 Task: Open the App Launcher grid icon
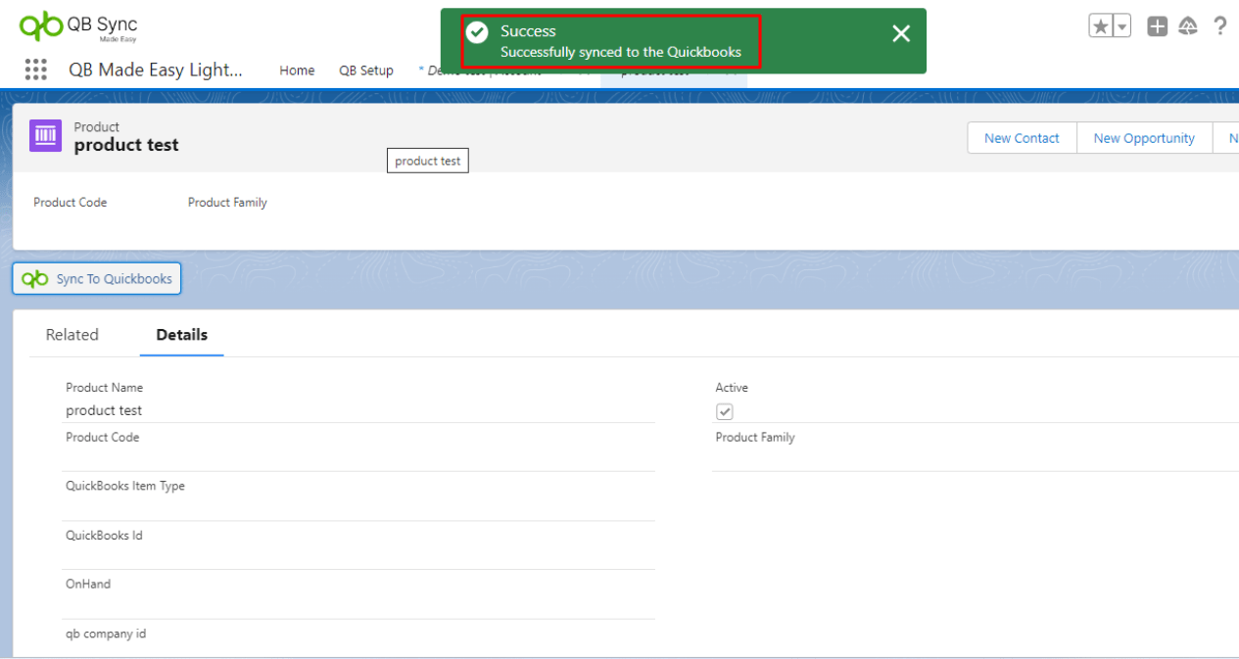(36, 70)
